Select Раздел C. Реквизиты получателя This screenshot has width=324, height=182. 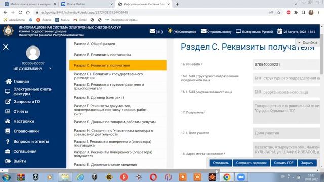point(118,65)
